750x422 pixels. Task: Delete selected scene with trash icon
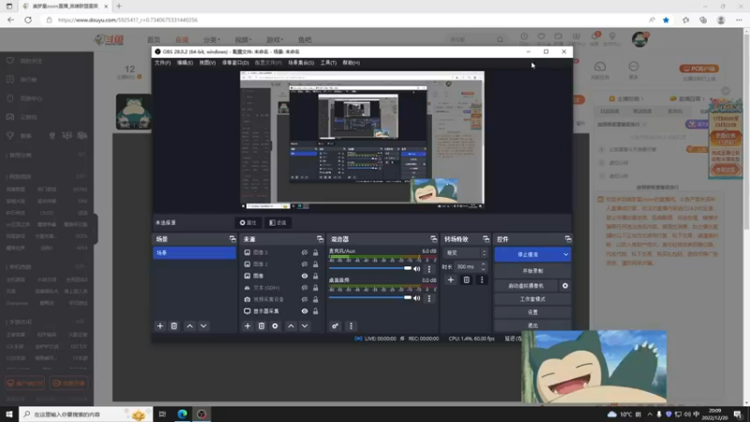pyautogui.click(x=174, y=325)
